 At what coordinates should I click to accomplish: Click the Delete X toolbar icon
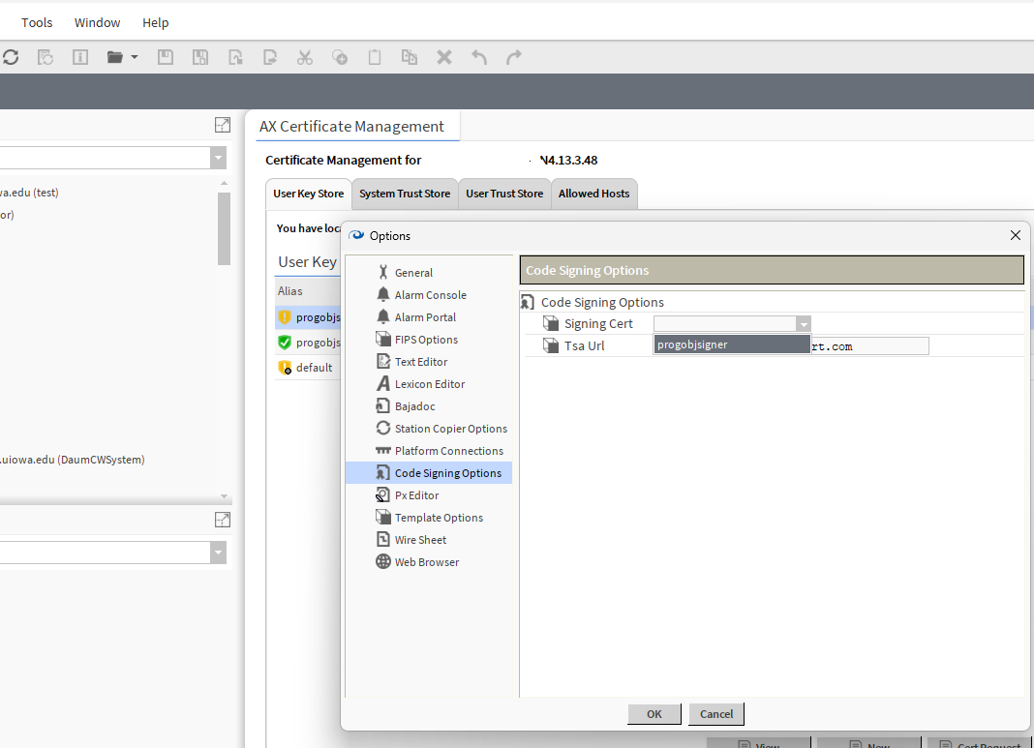(x=444, y=57)
